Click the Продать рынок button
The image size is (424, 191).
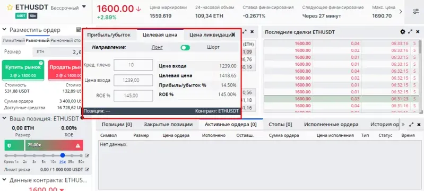[x=65, y=71]
